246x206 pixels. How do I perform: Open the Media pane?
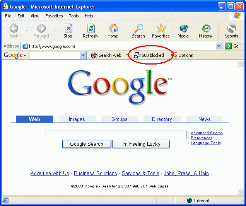point(183,31)
